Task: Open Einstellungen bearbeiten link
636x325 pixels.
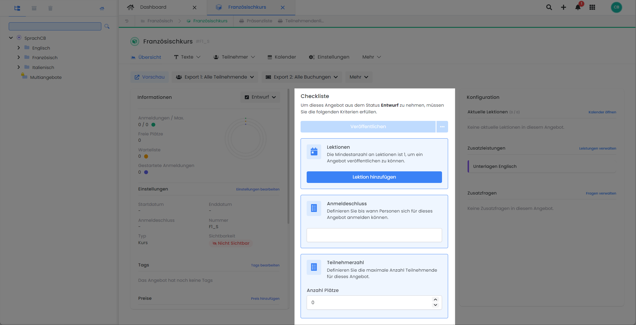Action: click(x=257, y=189)
